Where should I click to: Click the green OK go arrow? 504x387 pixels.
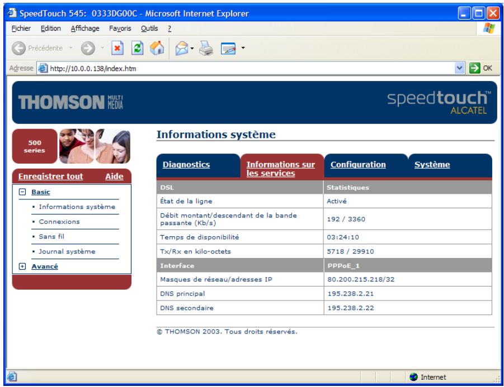(474, 68)
